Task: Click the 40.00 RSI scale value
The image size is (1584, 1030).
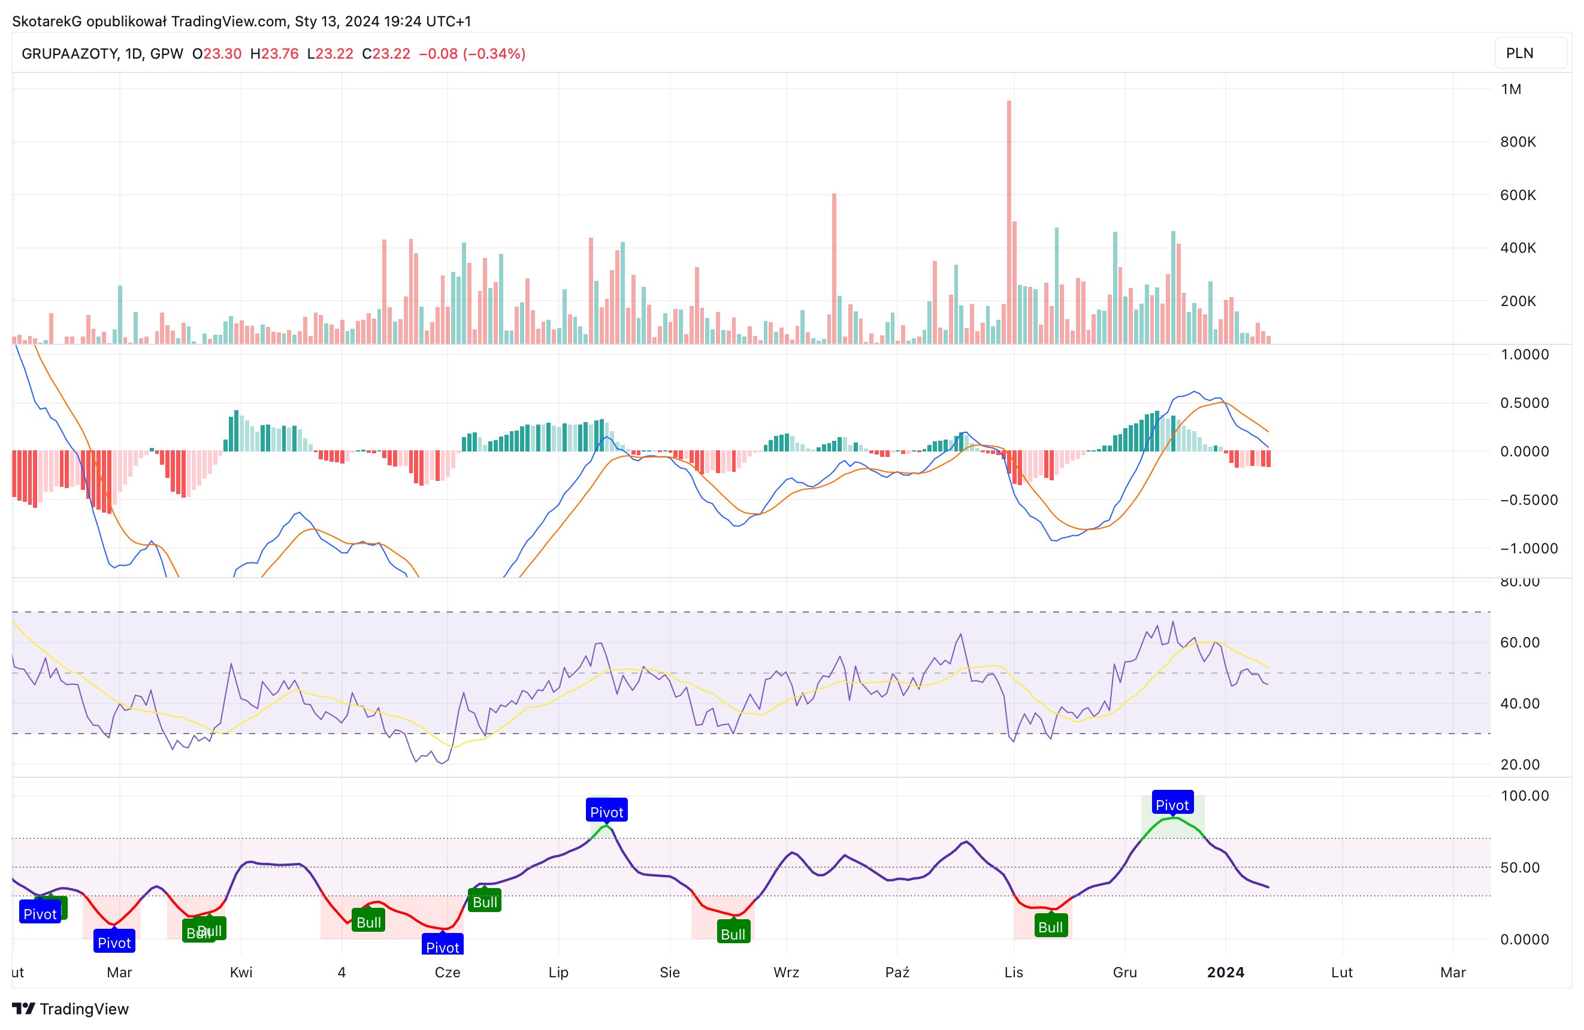Action: coord(1520,703)
